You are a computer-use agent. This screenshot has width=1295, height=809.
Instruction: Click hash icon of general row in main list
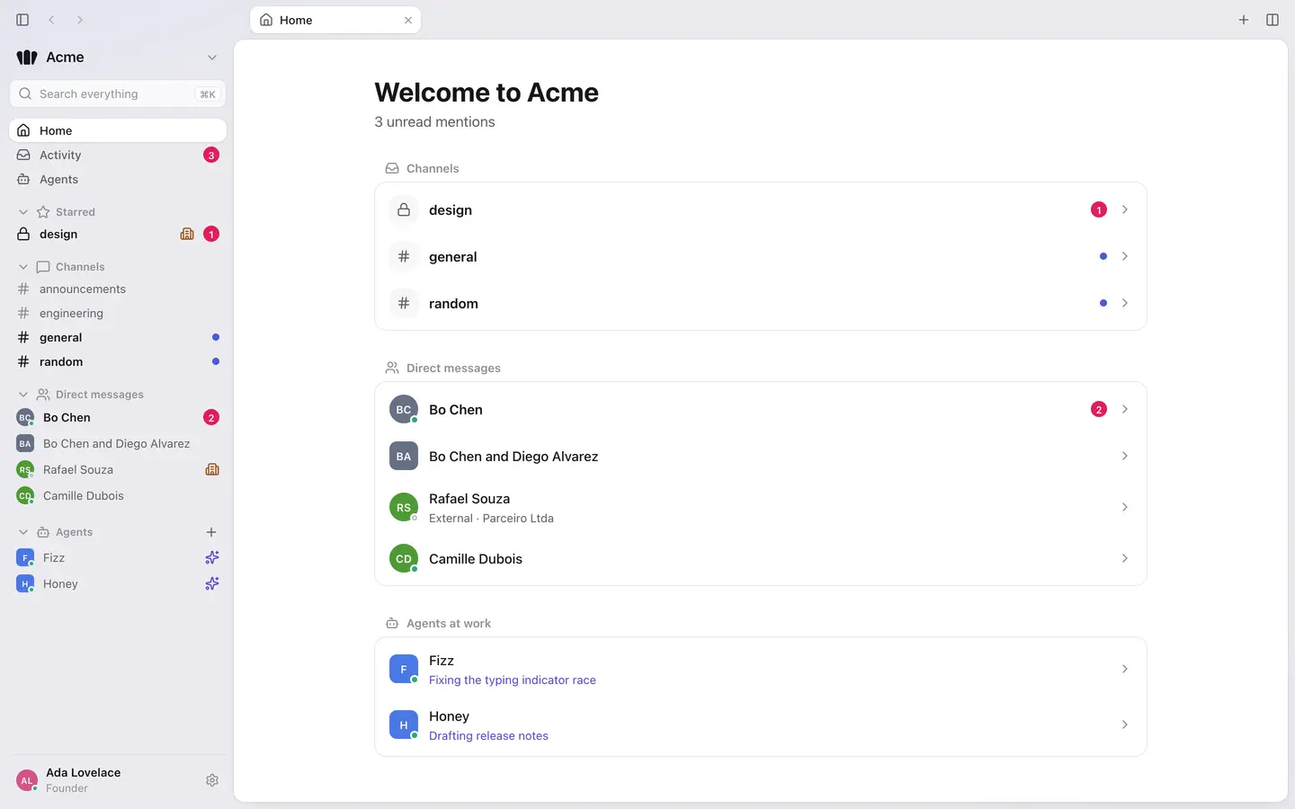click(404, 256)
